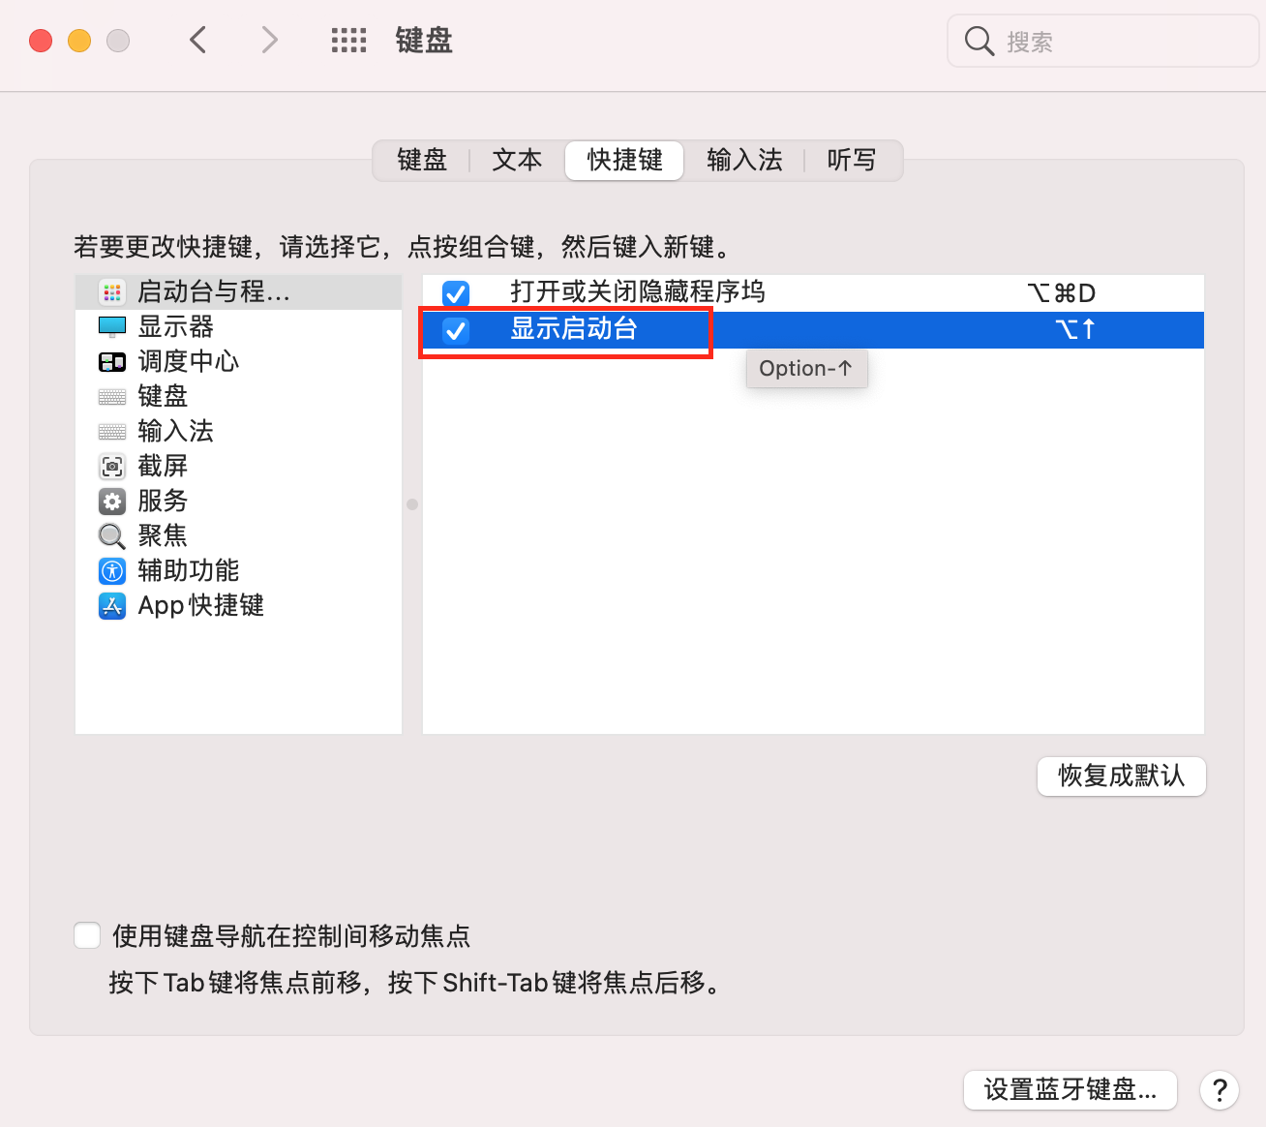Click the ⌥⌘D shortcut key value
1266x1127 pixels.
tap(1061, 292)
